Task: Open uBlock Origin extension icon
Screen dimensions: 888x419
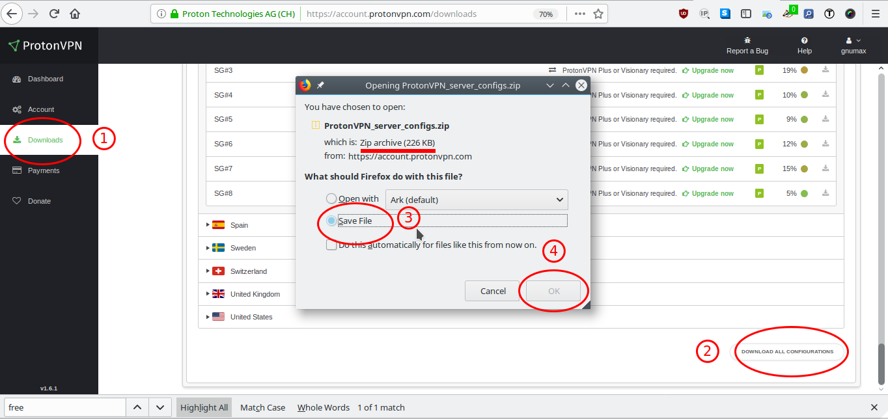Action: [x=684, y=13]
